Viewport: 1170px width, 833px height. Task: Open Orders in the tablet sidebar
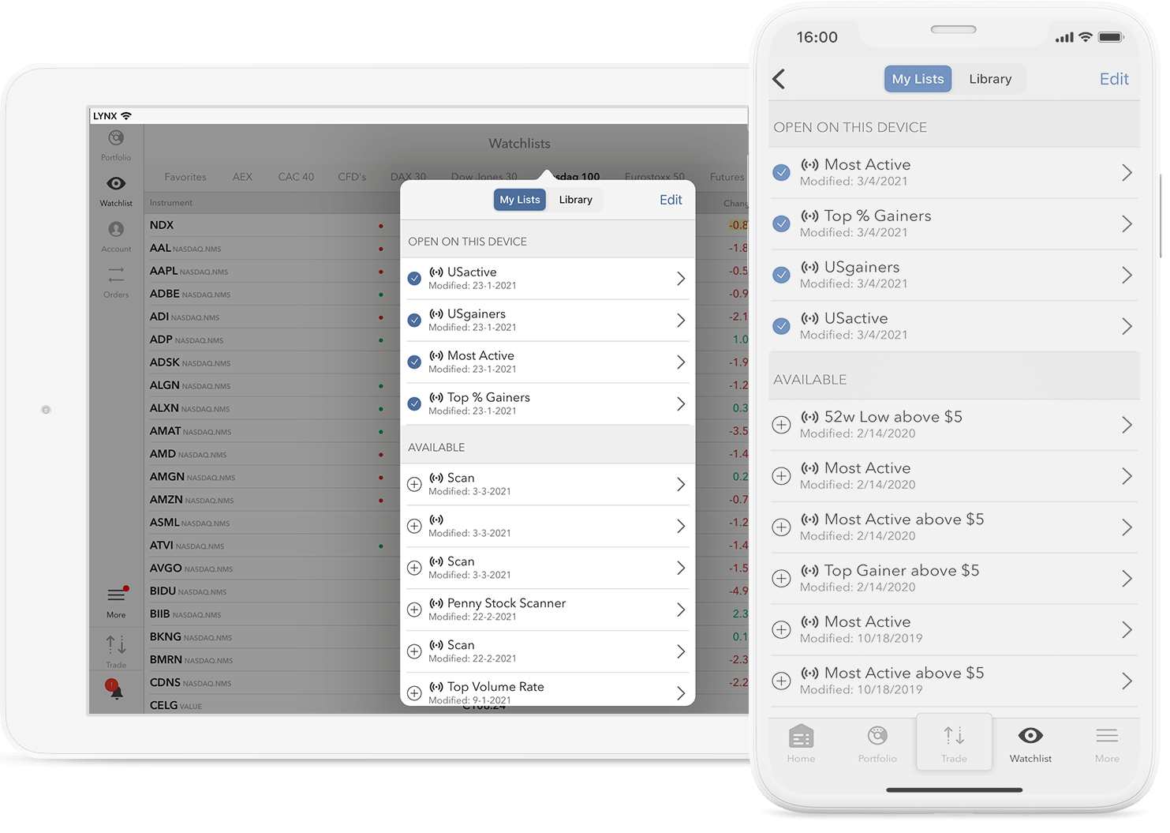pos(116,282)
